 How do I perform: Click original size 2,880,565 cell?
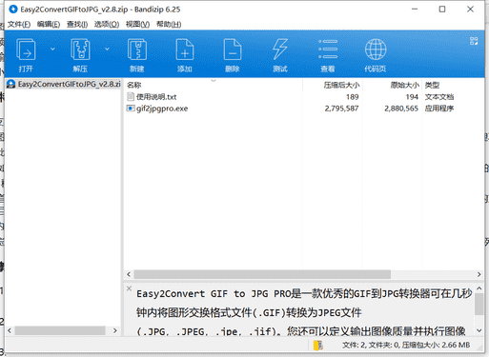click(401, 109)
